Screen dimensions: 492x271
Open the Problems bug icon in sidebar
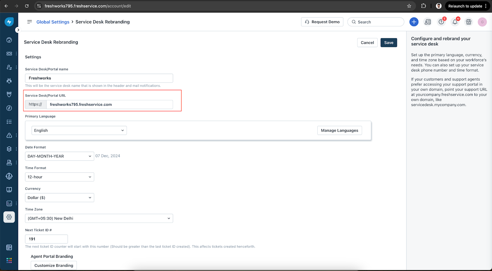9,81
